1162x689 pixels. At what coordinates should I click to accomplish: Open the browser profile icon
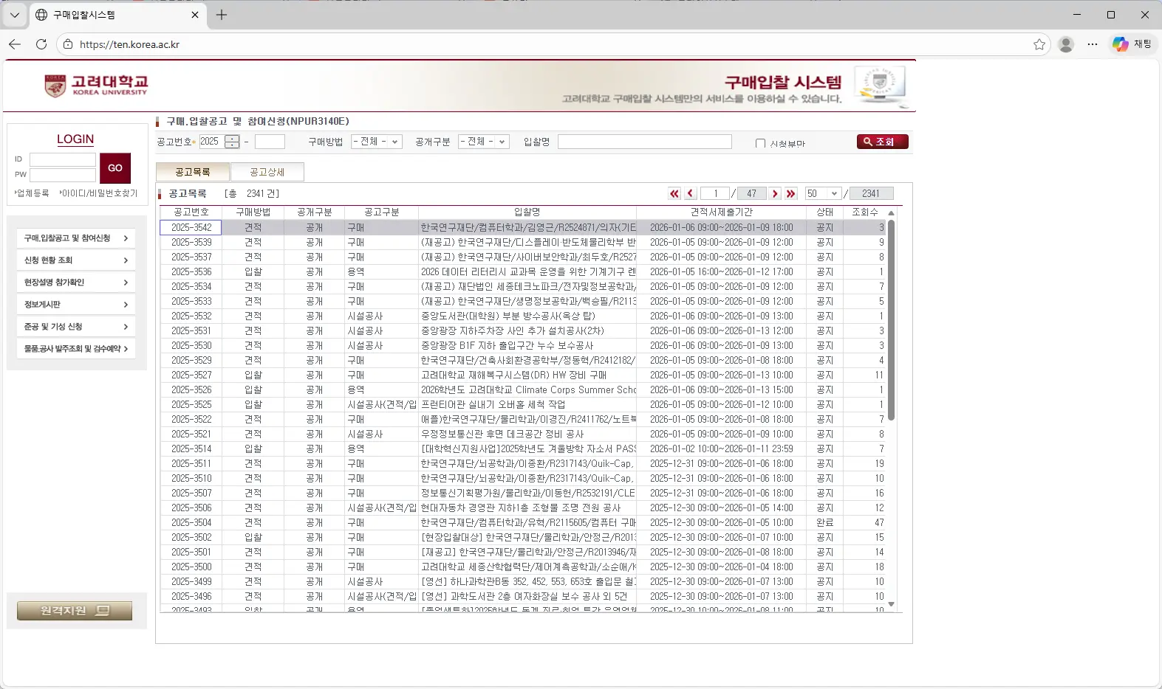[x=1066, y=44]
